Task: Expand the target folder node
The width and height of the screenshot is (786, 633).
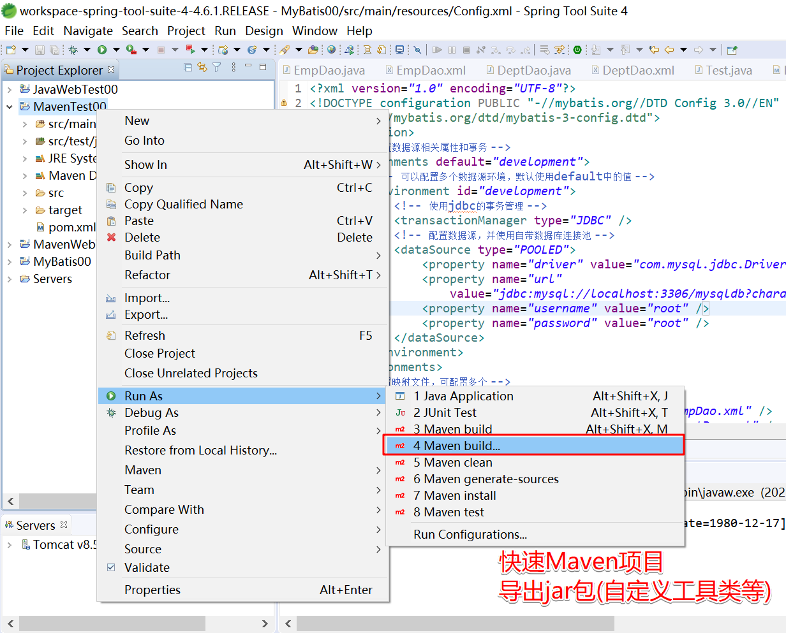Action: (x=25, y=210)
